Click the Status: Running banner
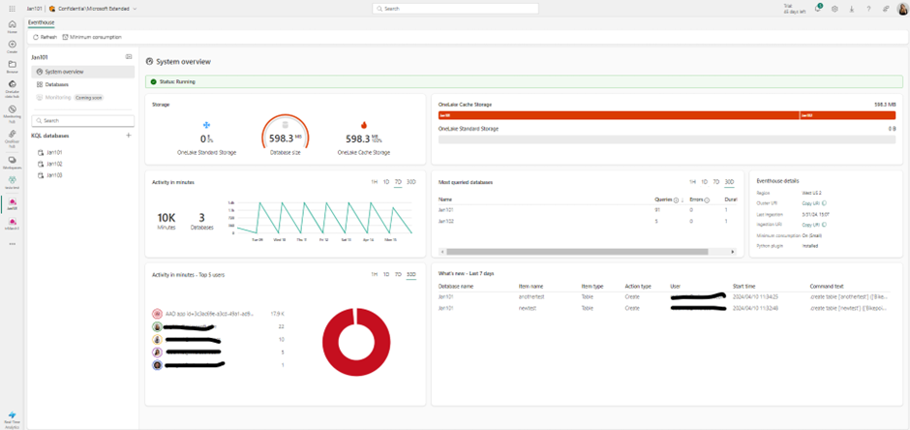 coord(524,81)
